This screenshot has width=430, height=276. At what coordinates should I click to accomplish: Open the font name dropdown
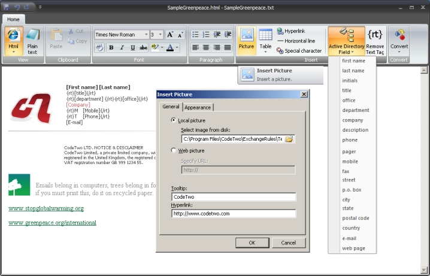coord(146,35)
